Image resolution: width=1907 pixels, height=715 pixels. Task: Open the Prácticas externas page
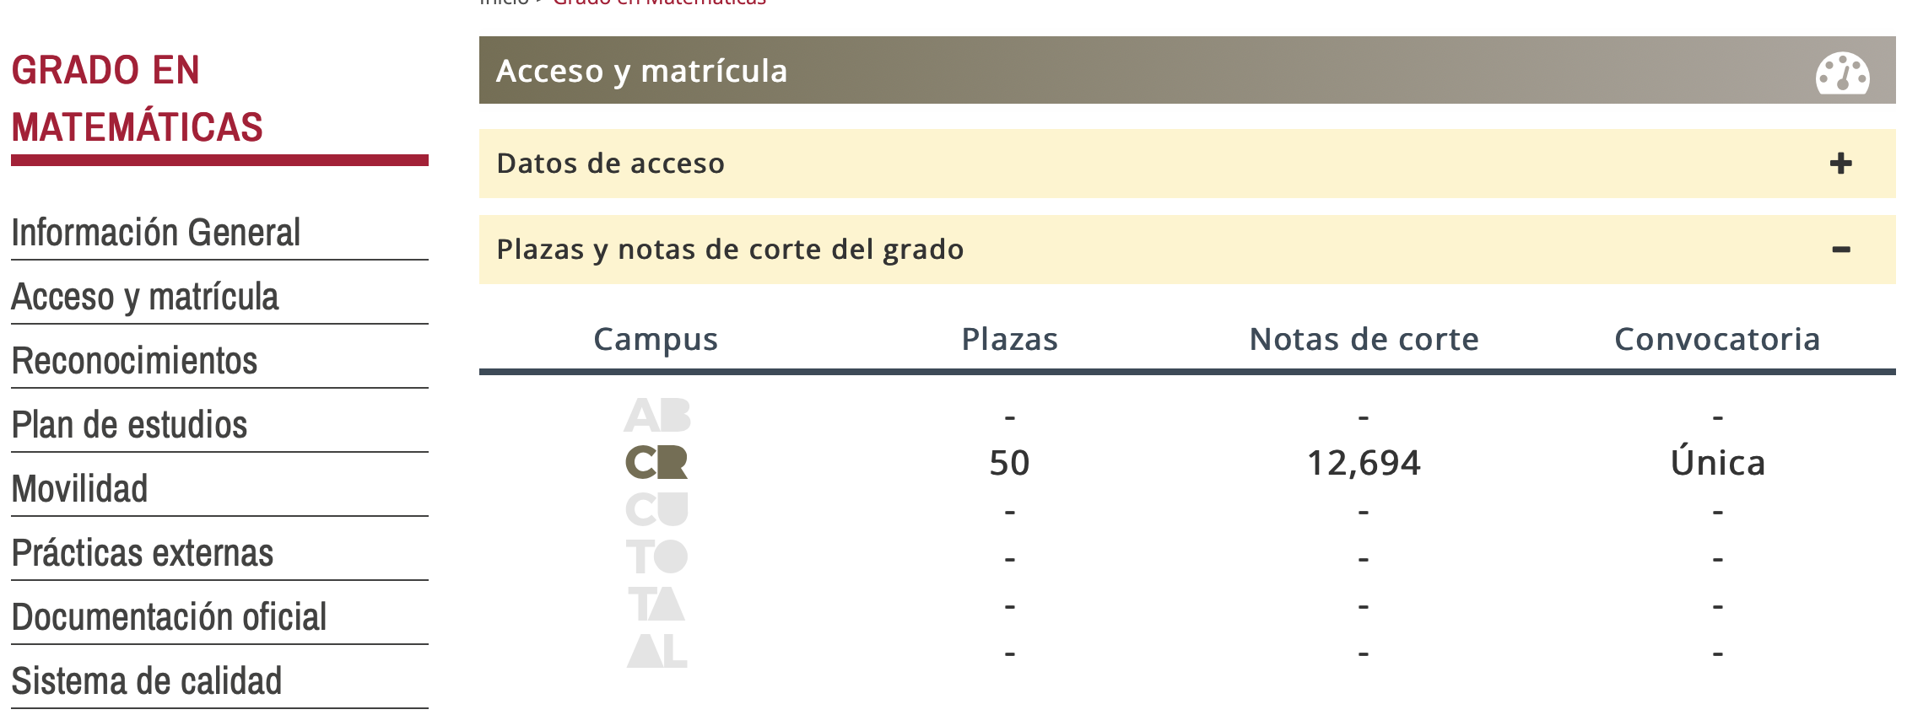tap(142, 552)
